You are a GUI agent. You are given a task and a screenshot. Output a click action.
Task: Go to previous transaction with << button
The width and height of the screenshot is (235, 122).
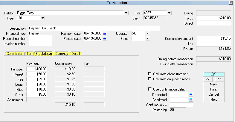208,79
